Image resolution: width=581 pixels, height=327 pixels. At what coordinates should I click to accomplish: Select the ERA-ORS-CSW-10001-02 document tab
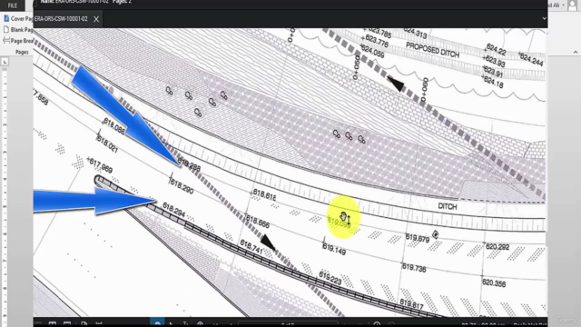point(61,19)
